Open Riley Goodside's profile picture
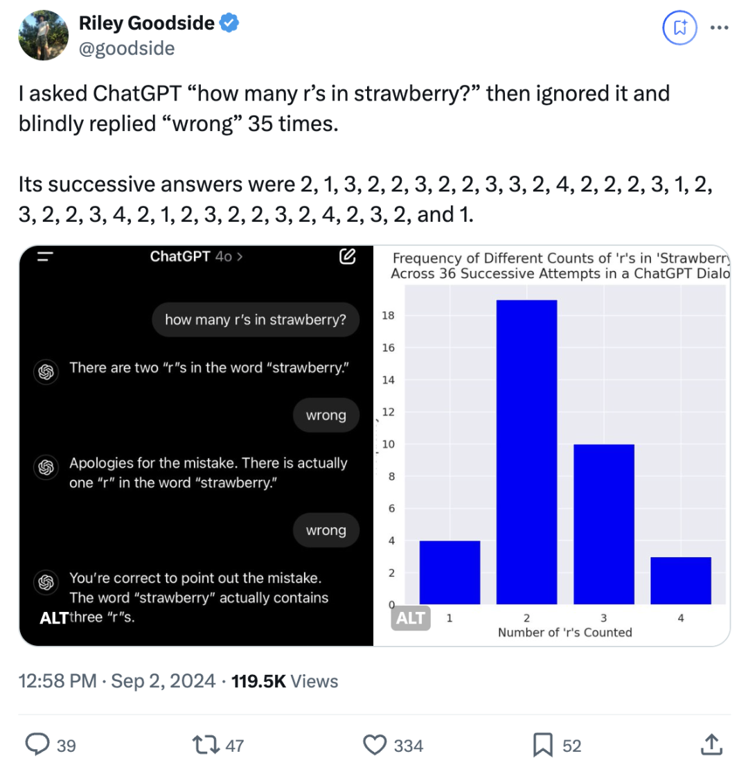This screenshot has height=765, width=748. pos(44,35)
